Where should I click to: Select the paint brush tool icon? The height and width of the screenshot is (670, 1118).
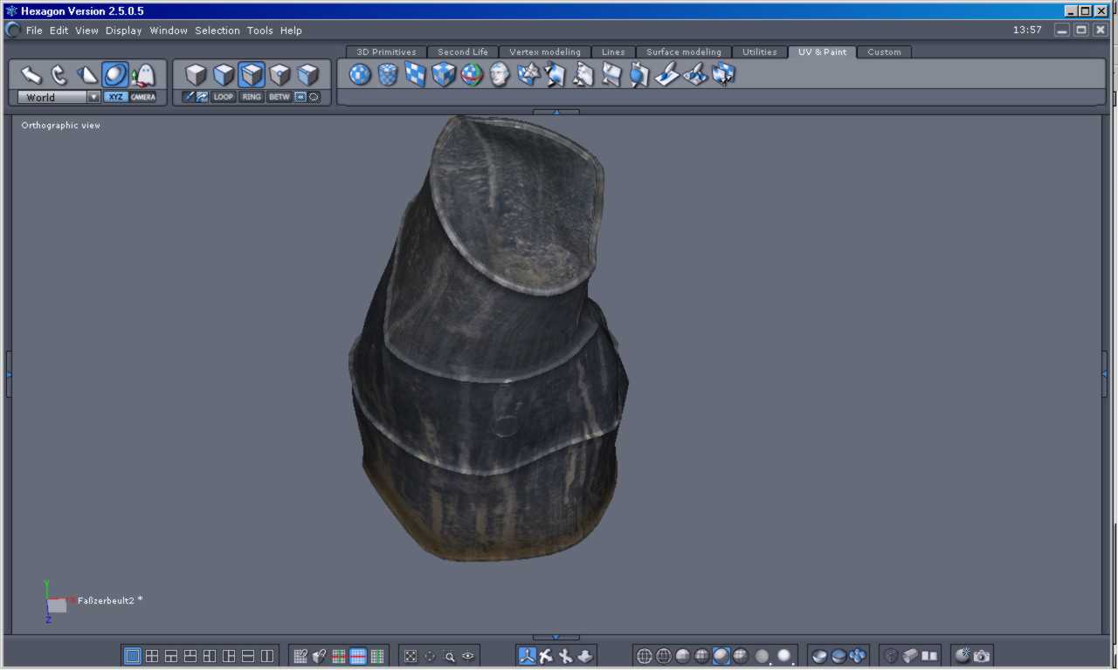pos(667,75)
